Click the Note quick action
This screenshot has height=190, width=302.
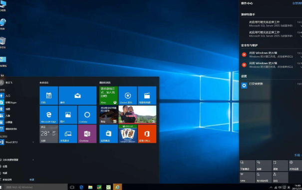280,166
